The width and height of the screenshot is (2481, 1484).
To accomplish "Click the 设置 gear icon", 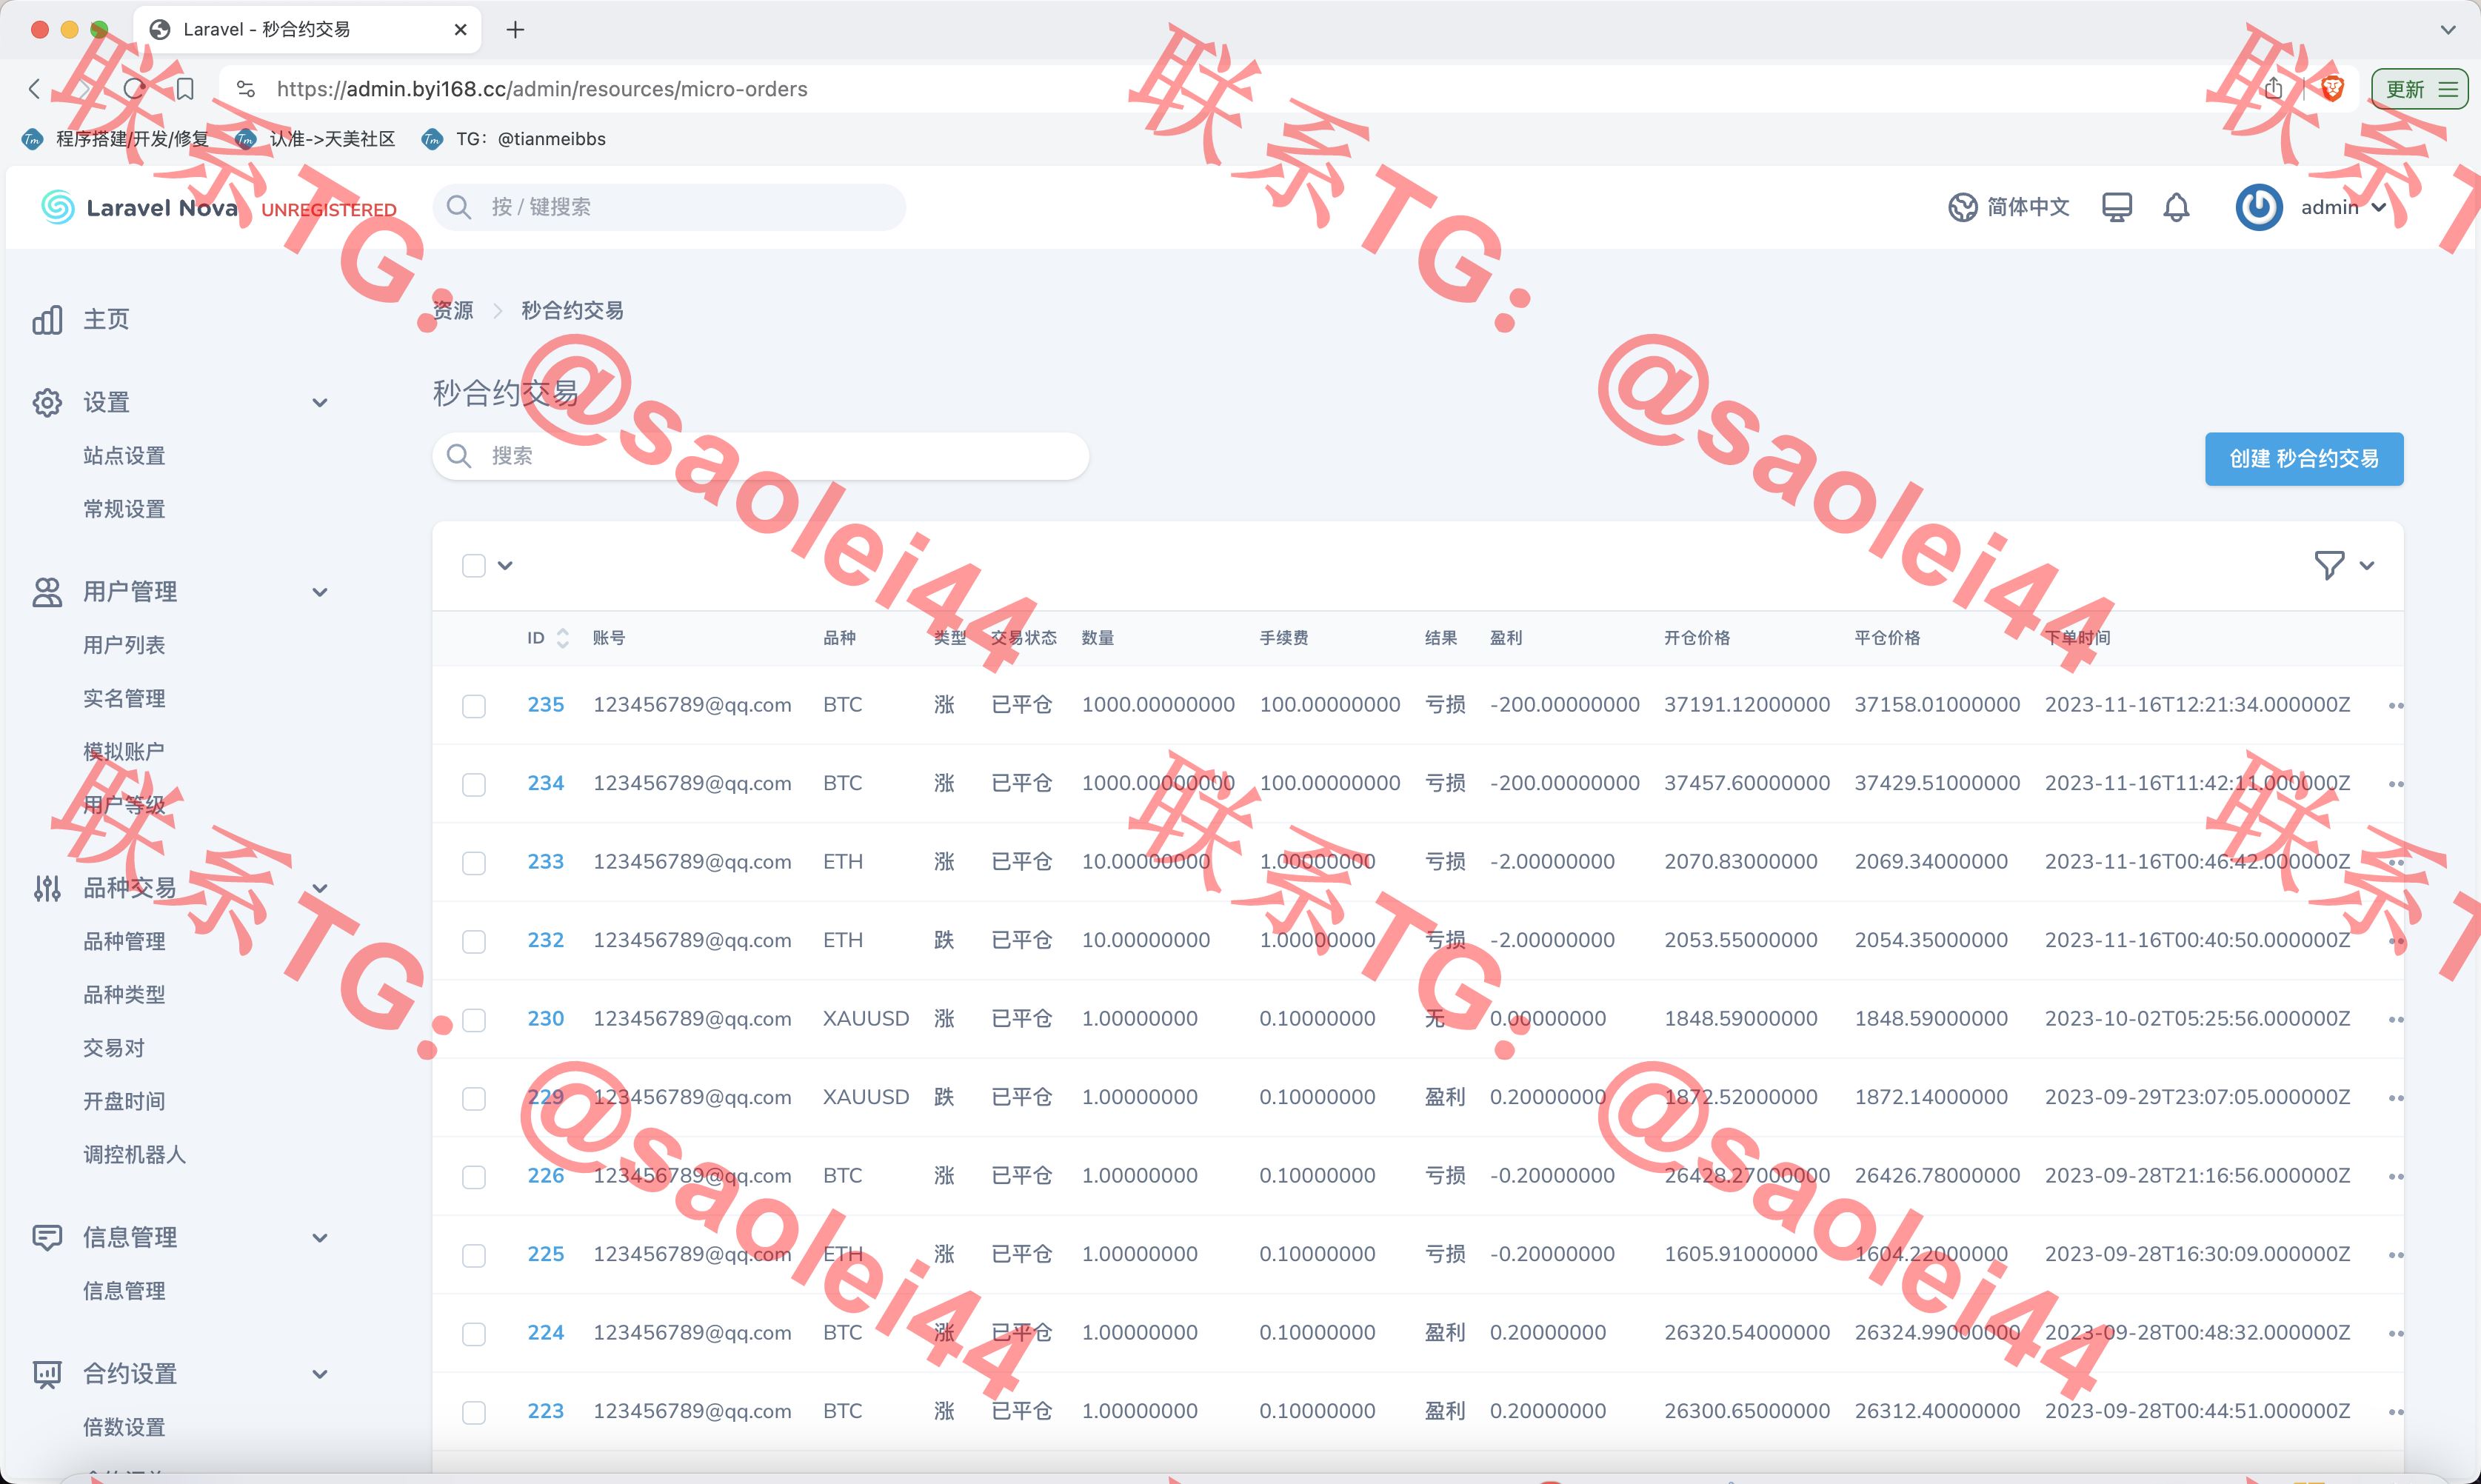I will click(47, 403).
